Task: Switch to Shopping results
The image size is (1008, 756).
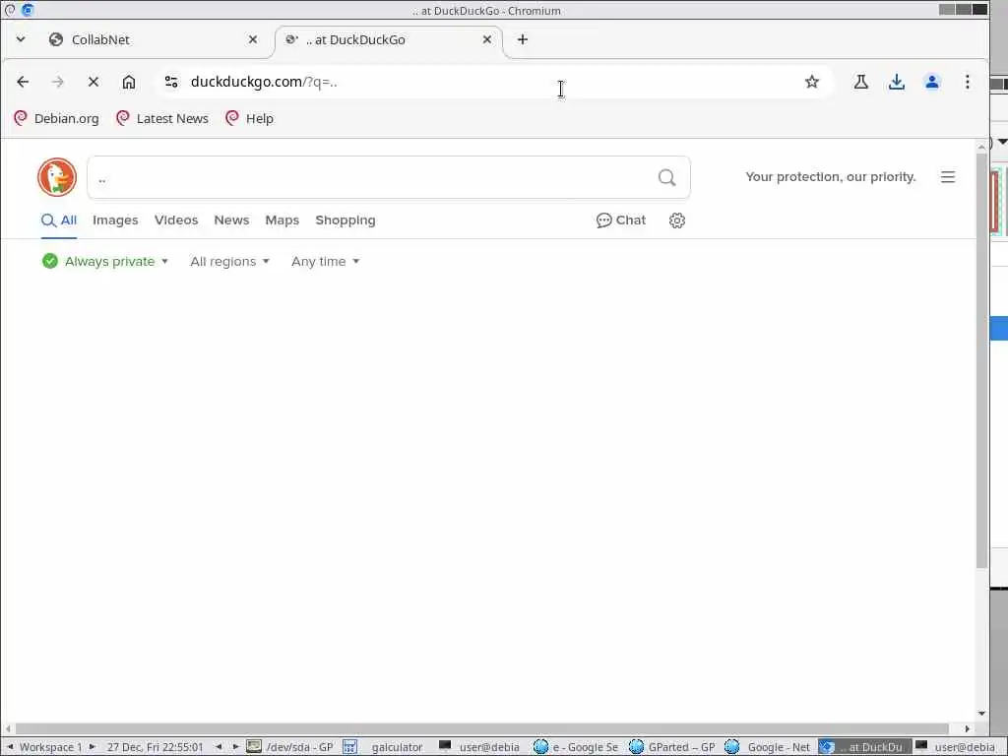Action: point(346,220)
